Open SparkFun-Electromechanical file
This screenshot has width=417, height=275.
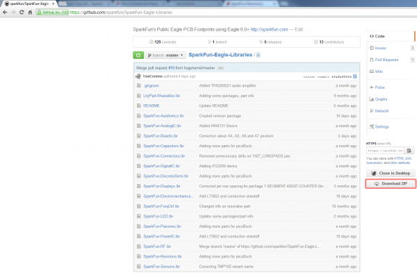tap(169, 196)
